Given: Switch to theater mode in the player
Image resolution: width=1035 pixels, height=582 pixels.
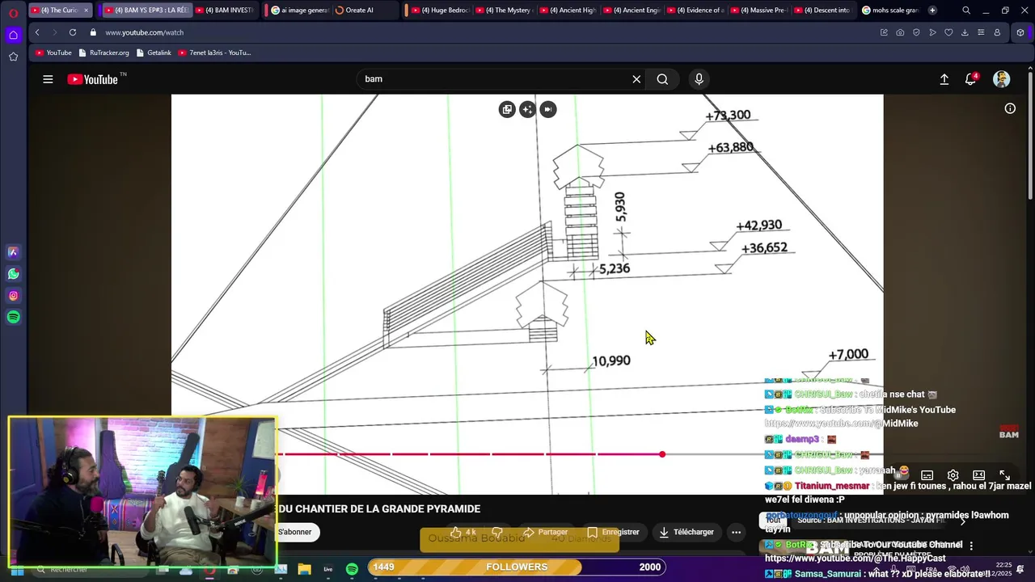Looking at the screenshot, I should [978, 475].
